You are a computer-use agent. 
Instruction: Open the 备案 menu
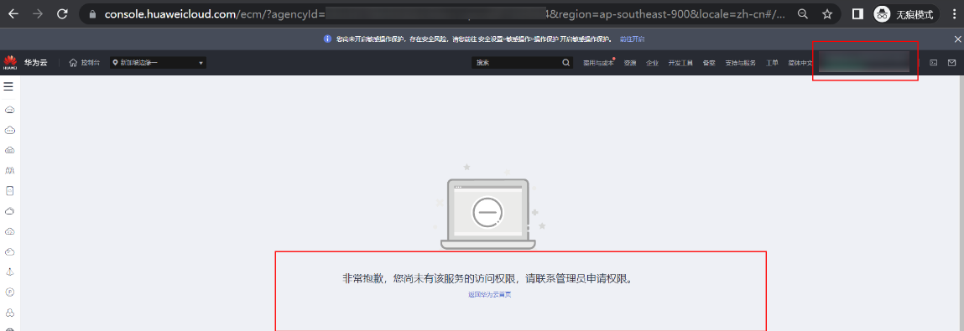pyautogui.click(x=709, y=63)
